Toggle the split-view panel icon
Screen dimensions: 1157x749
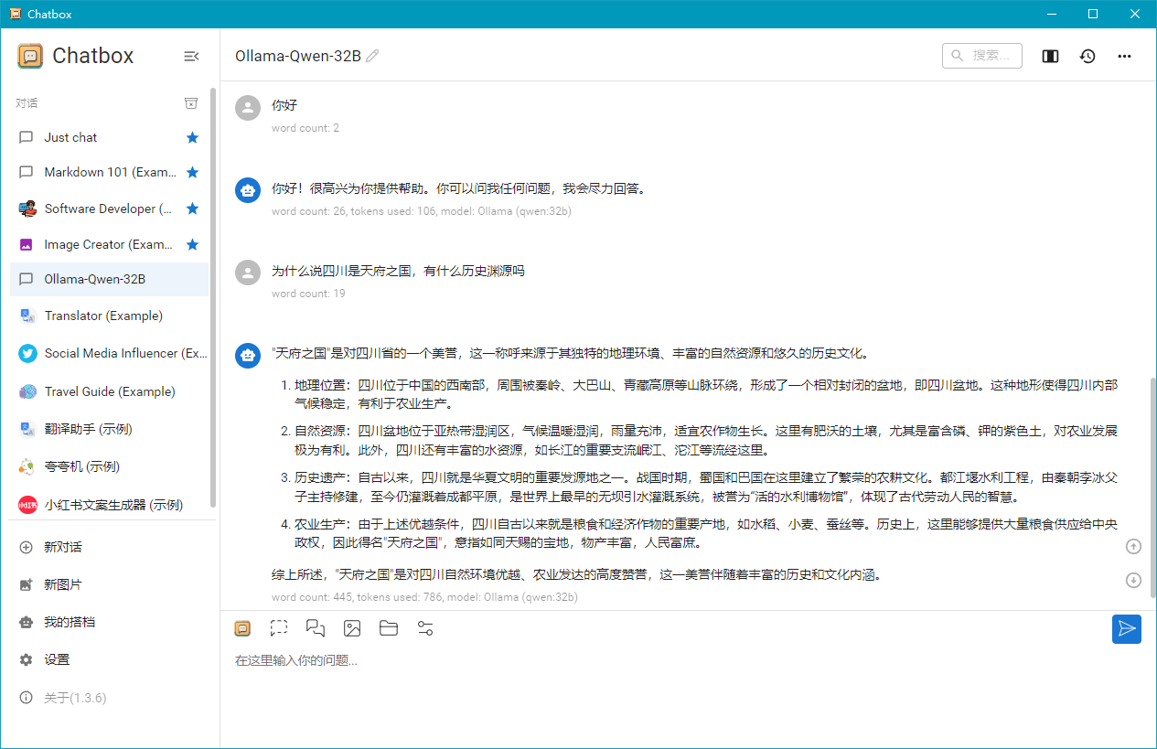point(1049,56)
